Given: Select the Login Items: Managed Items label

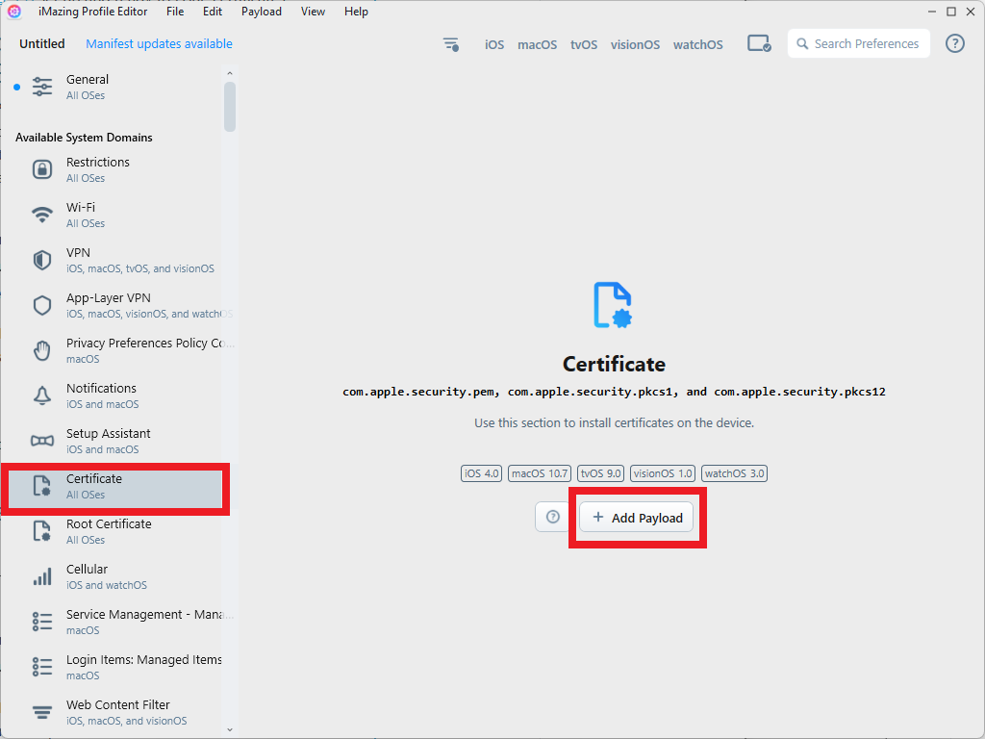Looking at the screenshot, I should pos(144,659).
